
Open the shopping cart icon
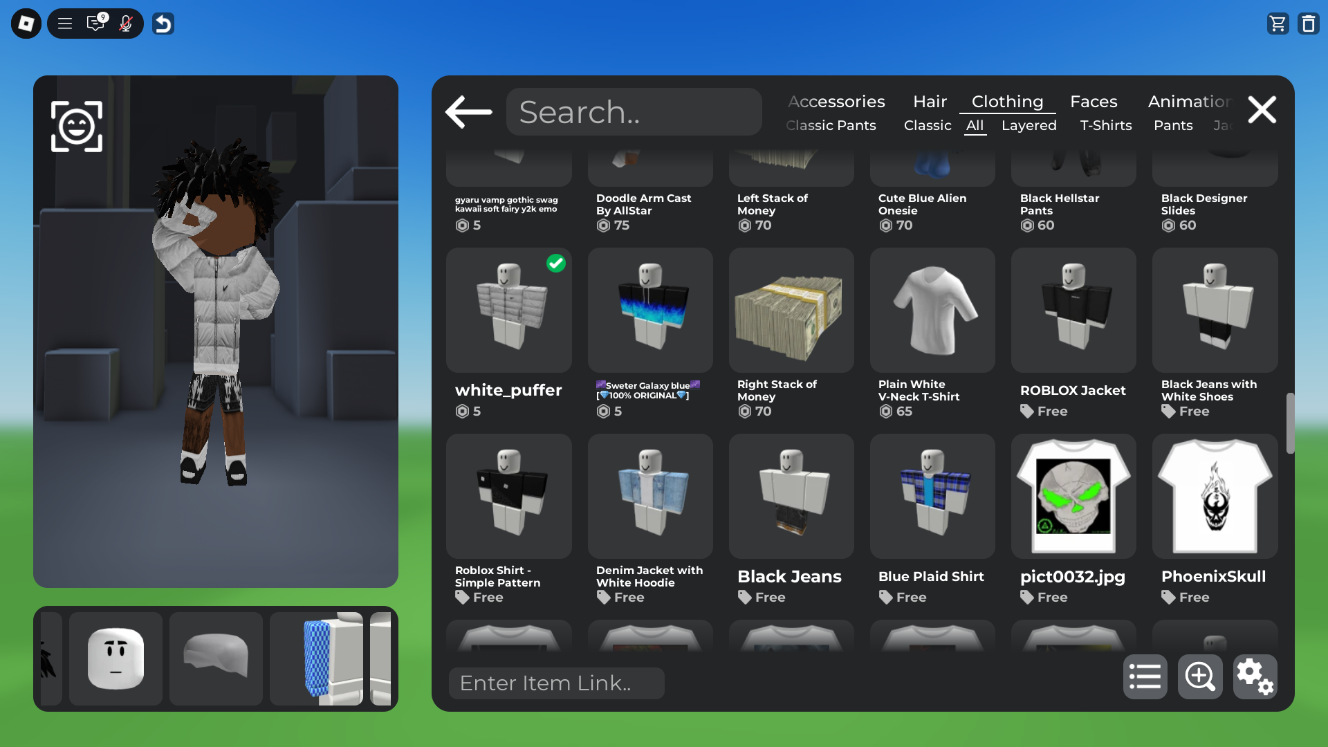click(x=1278, y=24)
